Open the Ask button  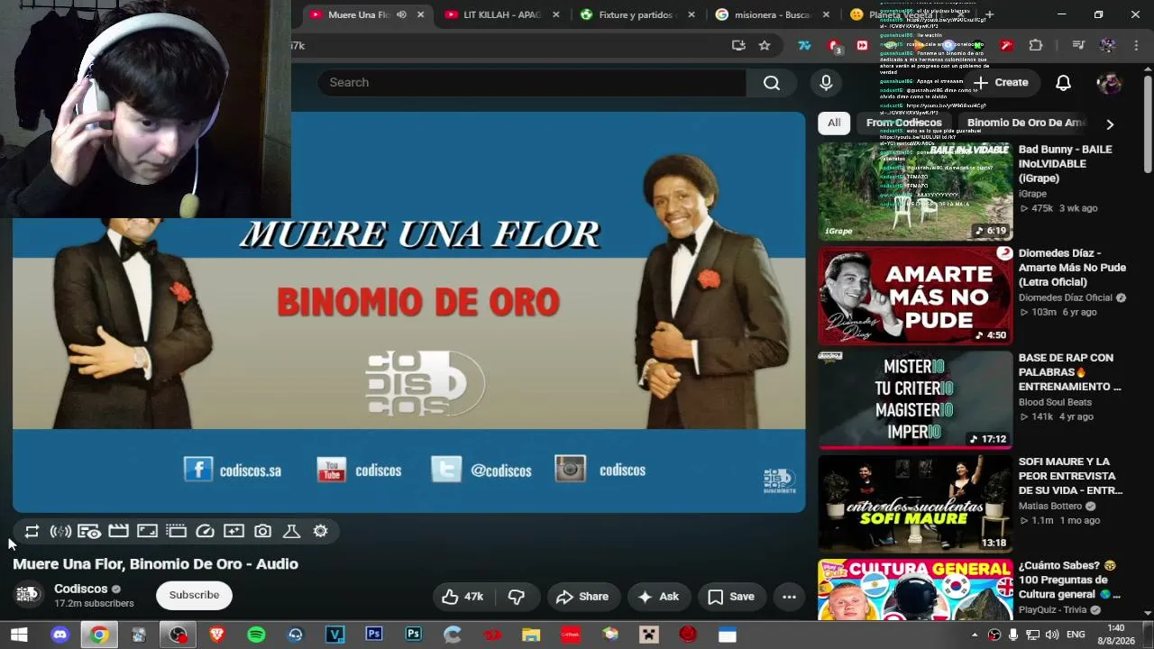click(658, 597)
